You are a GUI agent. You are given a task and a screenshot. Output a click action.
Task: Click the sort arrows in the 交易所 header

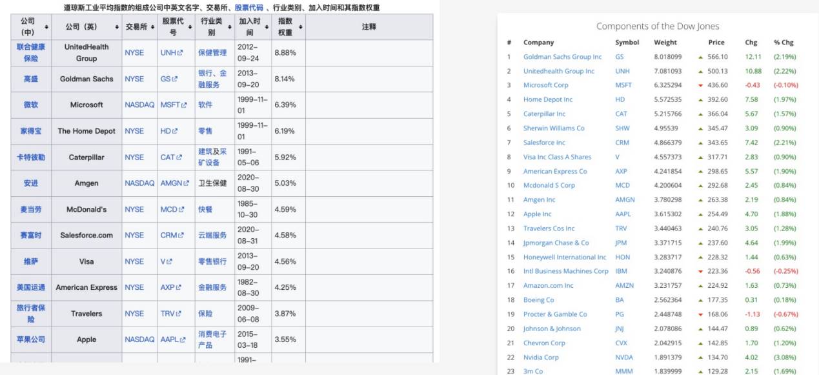[152, 27]
